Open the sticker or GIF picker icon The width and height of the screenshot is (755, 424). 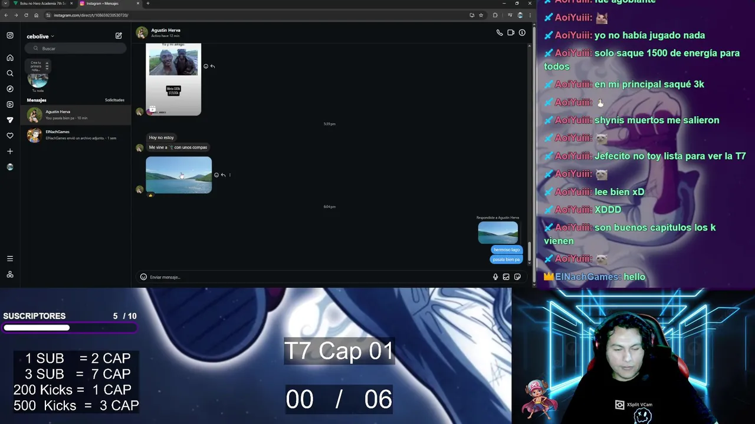tap(517, 277)
